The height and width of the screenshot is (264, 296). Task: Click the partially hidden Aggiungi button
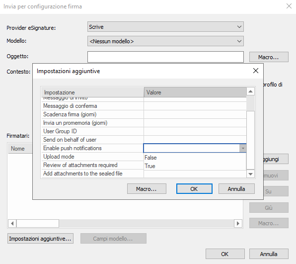276,159
